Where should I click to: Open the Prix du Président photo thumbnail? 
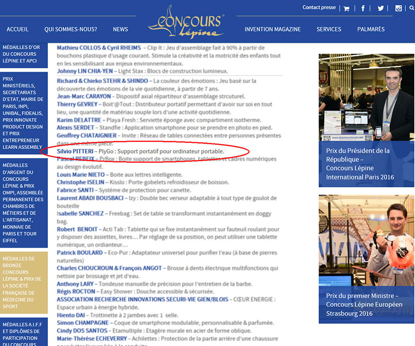pos(366,97)
